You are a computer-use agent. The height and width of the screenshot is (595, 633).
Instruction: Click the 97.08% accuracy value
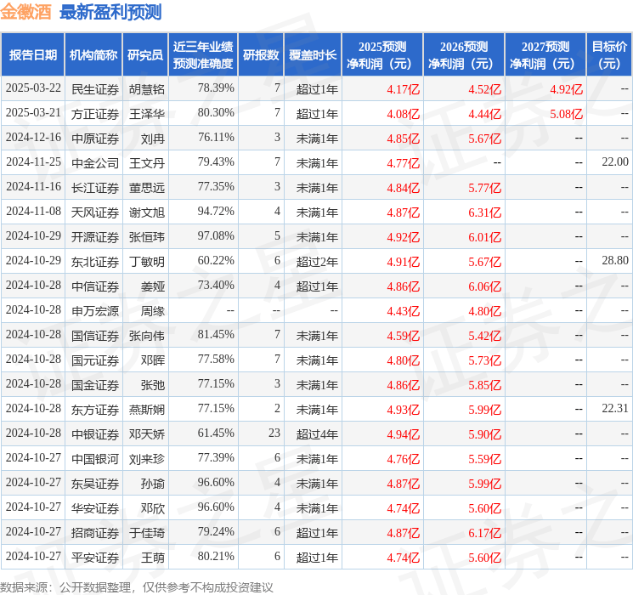coord(216,235)
